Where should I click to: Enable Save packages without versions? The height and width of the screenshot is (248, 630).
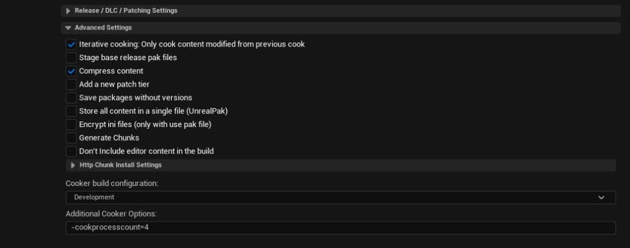click(x=71, y=98)
